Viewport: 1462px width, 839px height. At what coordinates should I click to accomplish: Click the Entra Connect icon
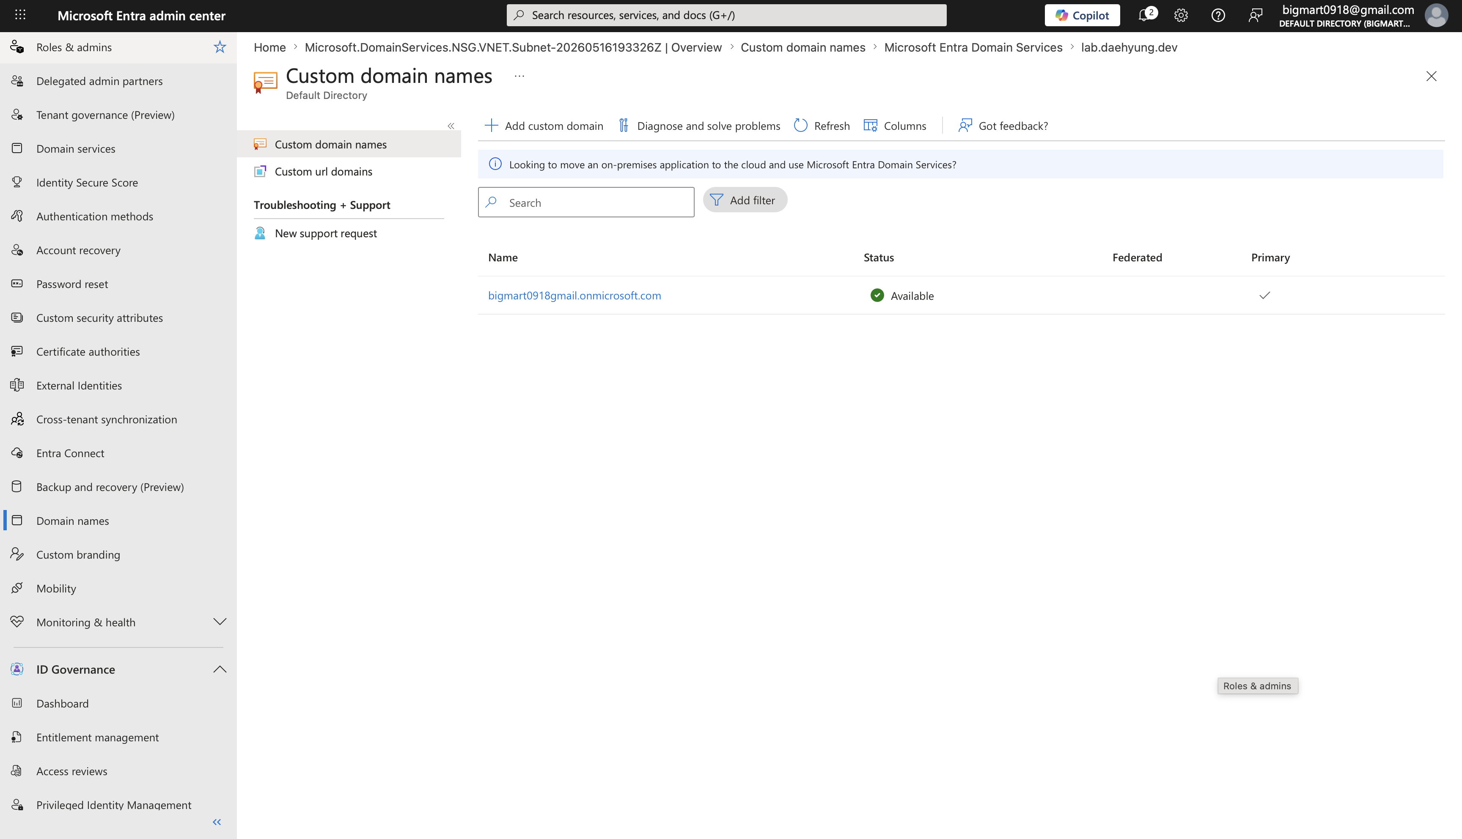pyautogui.click(x=17, y=453)
